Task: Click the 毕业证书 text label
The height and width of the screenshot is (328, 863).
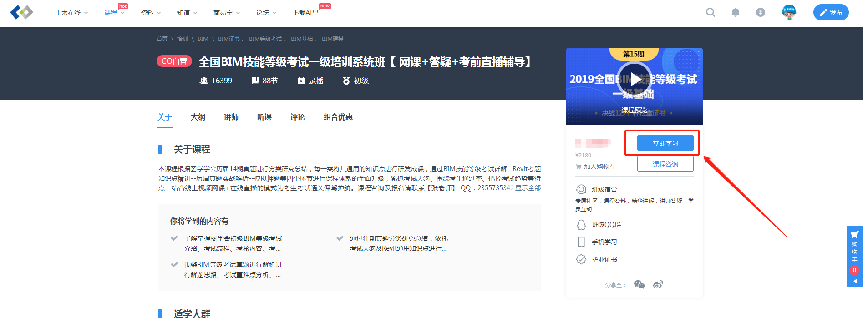Action: [604, 259]
